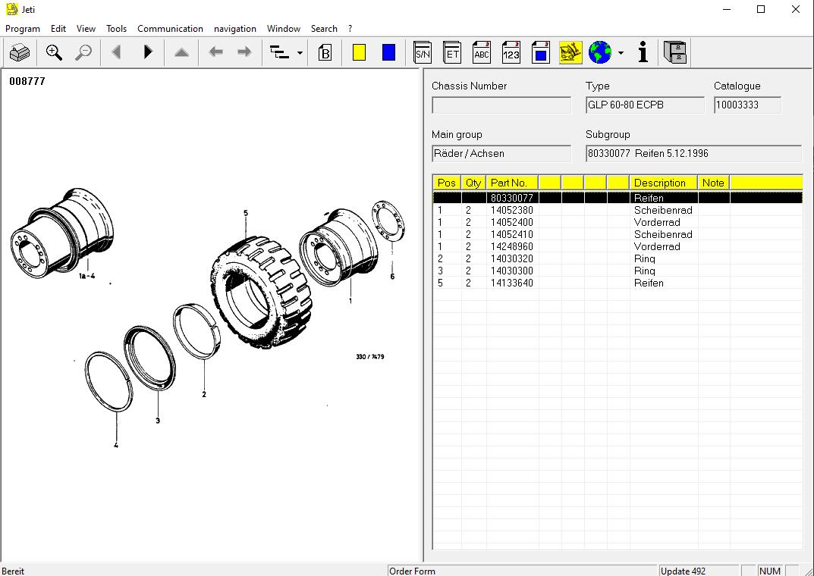Click the tire labeled 5 in the diagram

259,292
